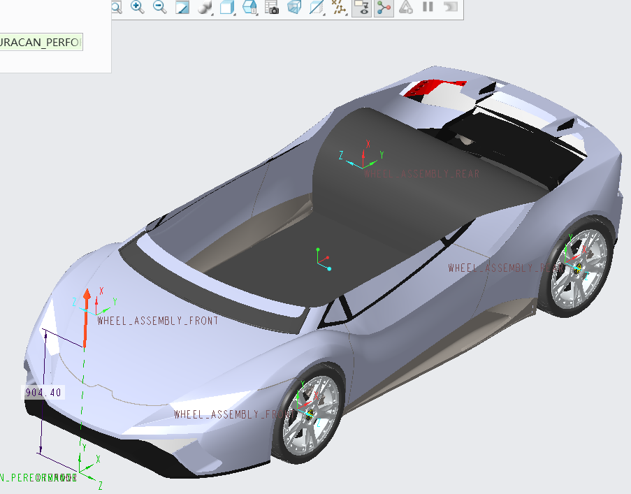Click the thick orange drag arrow
The image size is (631, 494).
(x=86, y=318)
